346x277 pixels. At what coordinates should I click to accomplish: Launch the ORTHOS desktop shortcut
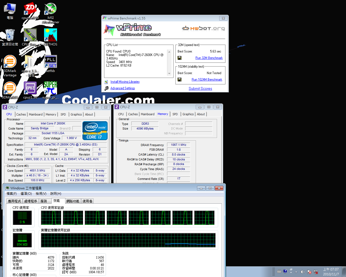(51, 37)
